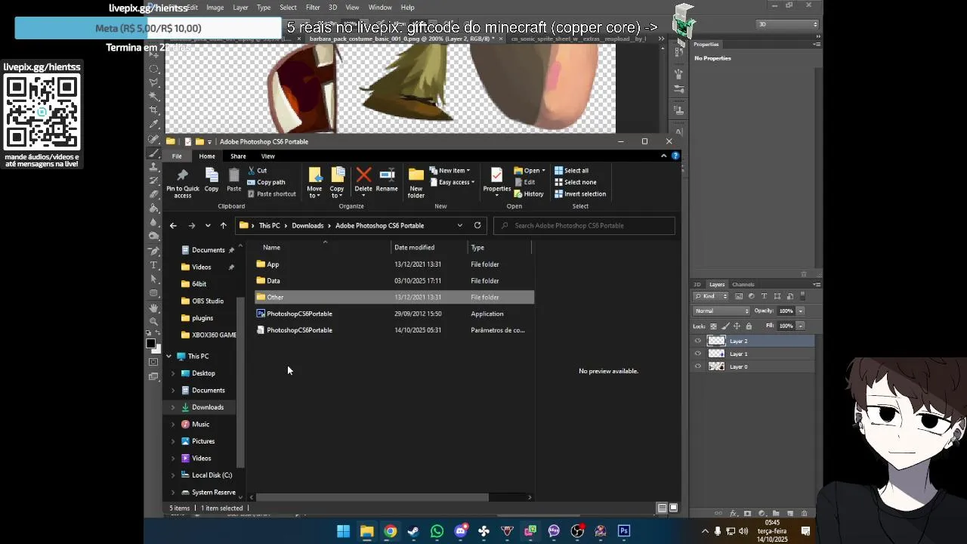
Task: Expand the Easy access dropdown
Action: click(x=453, y=182)
